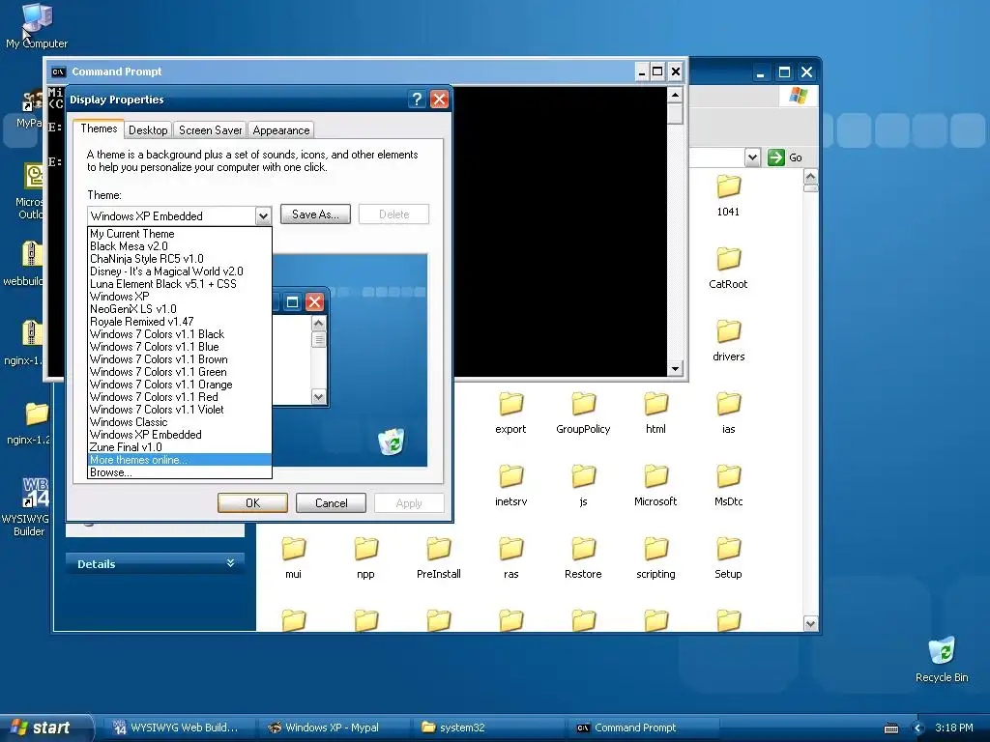This screenshot has width=990, height=742.
Task: Switch to the Screen Saver tab
Action: (210, 130)
